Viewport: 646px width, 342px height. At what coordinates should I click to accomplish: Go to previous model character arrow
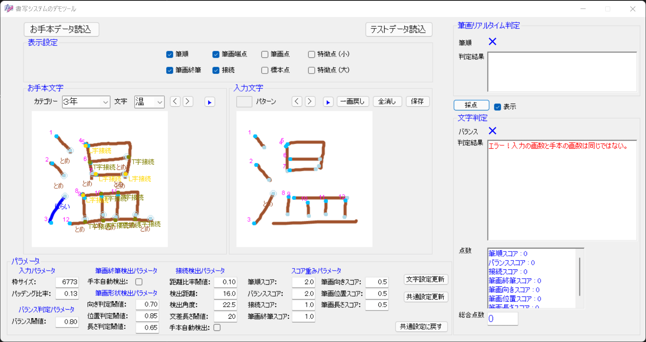click(x=175, y=102)
